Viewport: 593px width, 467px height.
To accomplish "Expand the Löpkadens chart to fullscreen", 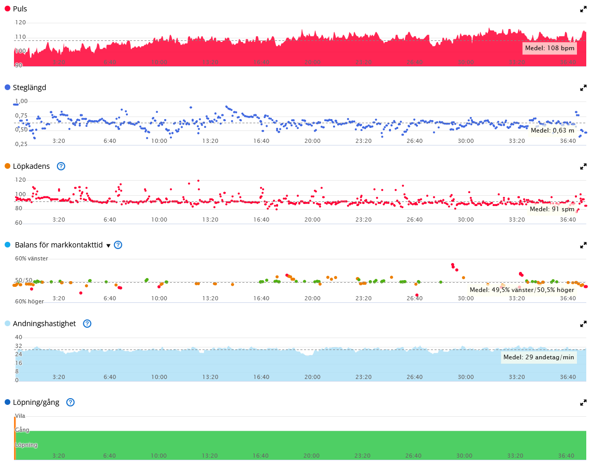I will pos(583,166).
